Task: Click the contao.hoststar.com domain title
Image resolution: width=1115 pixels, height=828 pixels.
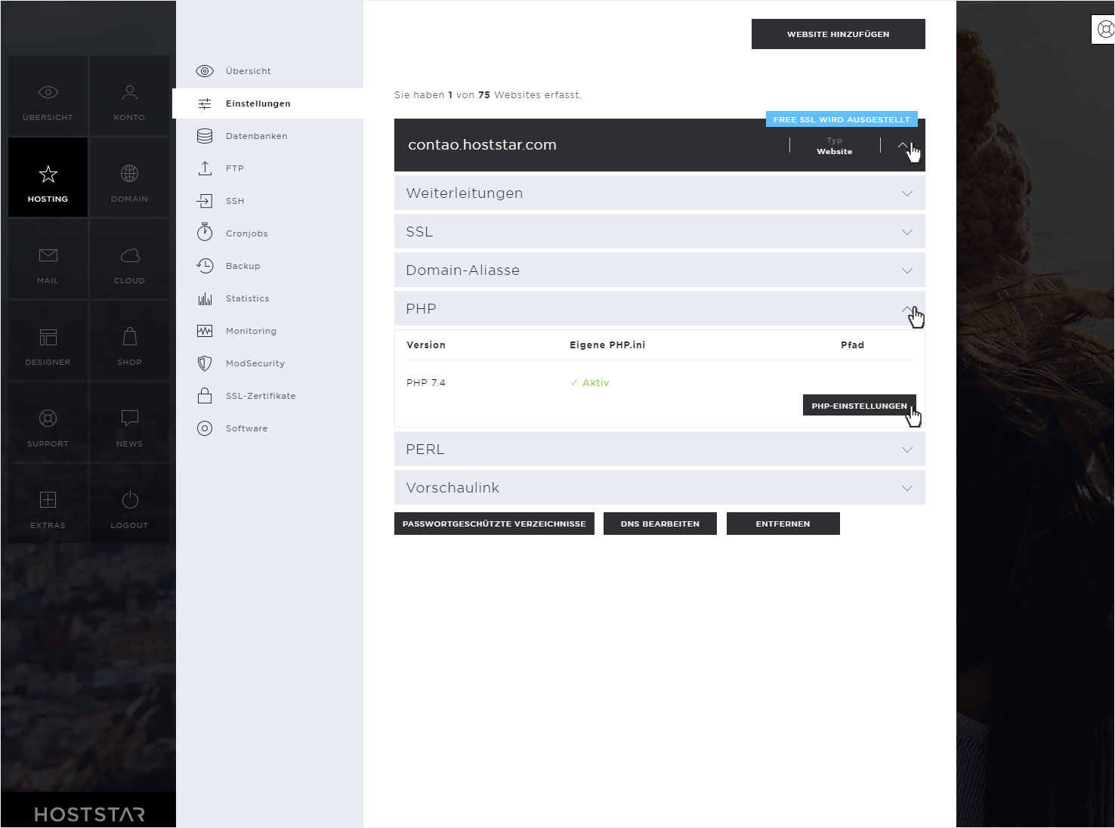Action: [482, 145]
